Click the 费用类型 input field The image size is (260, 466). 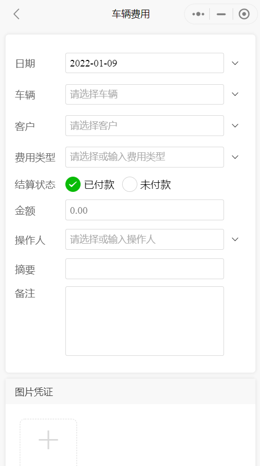click(x=144, y=157)
